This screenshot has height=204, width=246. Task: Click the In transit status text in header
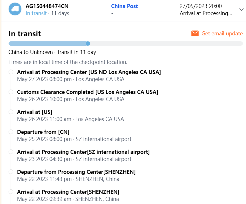point(36,13)
